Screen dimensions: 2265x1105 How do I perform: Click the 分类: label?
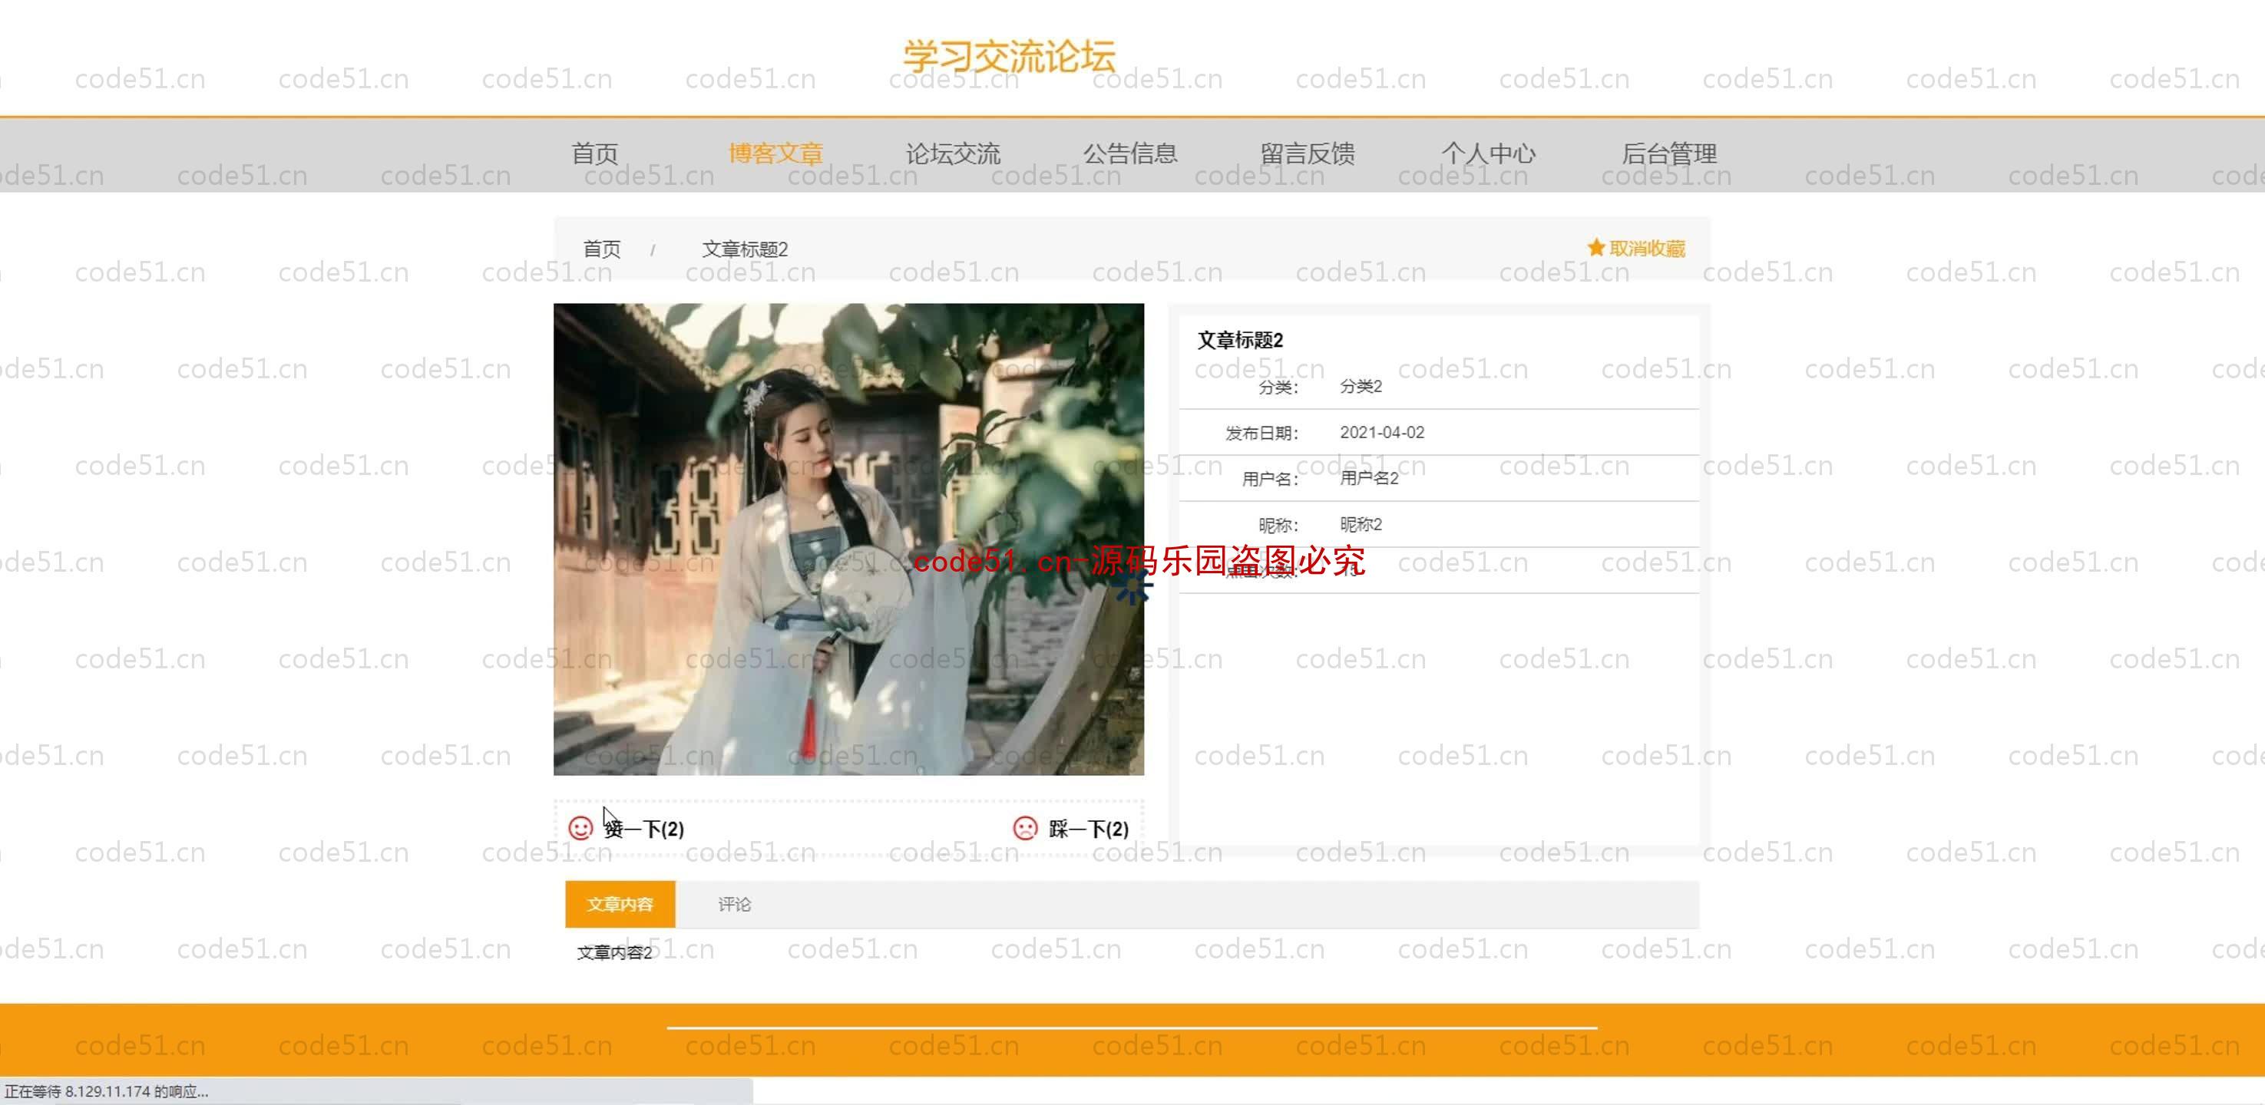[x=1278, y=388]
